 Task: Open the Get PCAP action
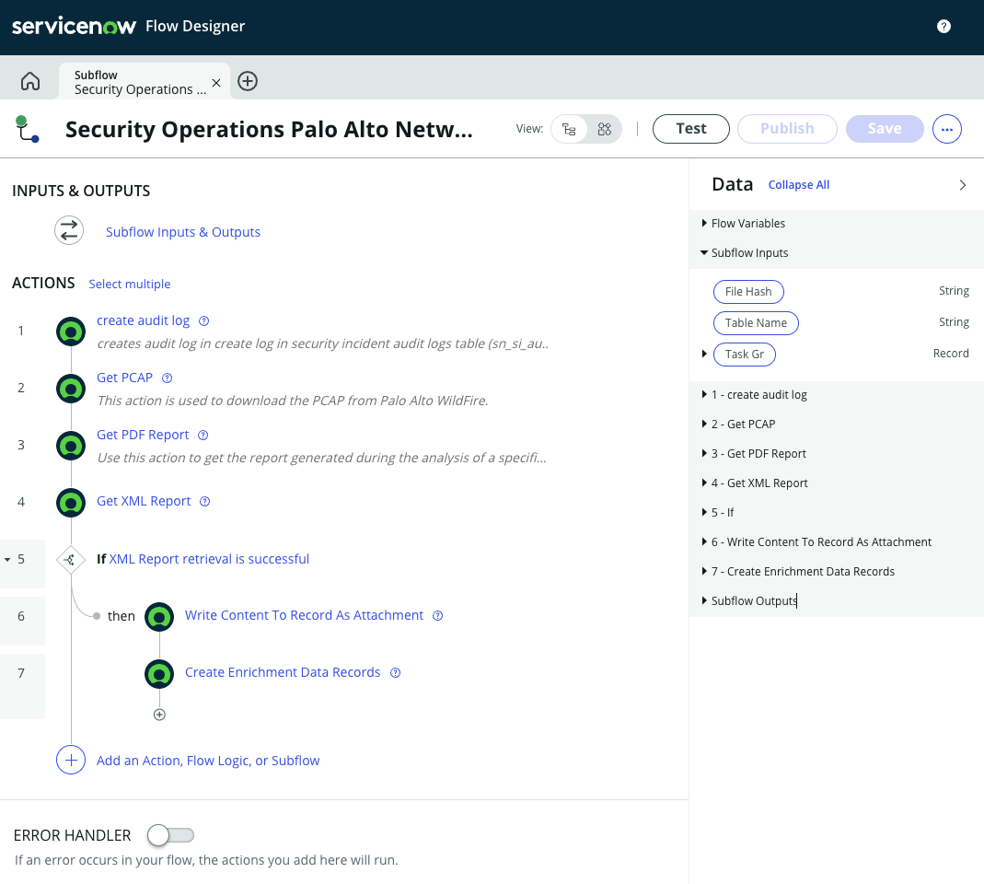(x=124, y=378)
